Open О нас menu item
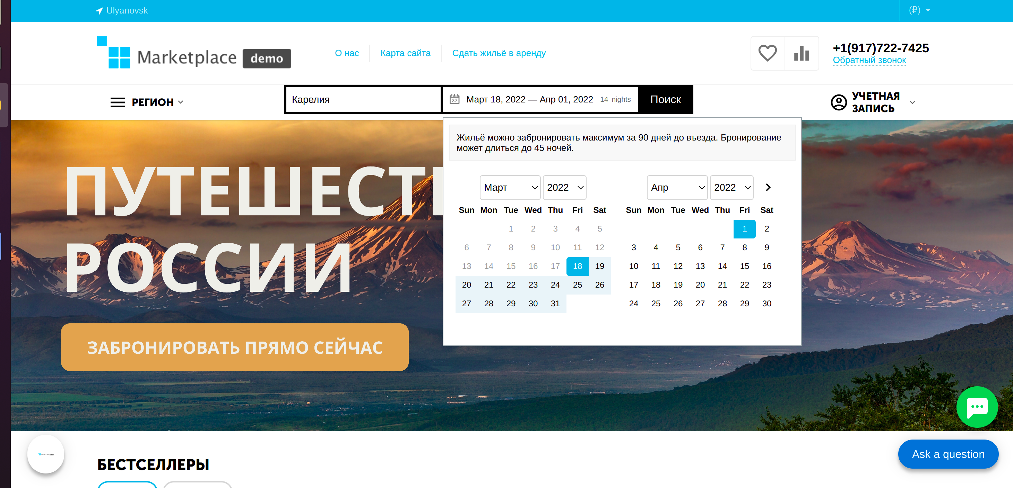Viewport: 1013px width, 488px height. [x=347, y=54]
